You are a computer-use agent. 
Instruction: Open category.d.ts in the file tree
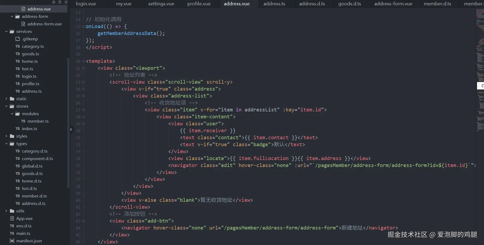tap(35, 151)
